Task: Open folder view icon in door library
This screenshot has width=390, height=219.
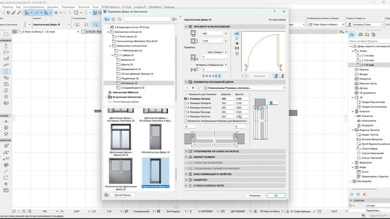Action: (107, 19)
